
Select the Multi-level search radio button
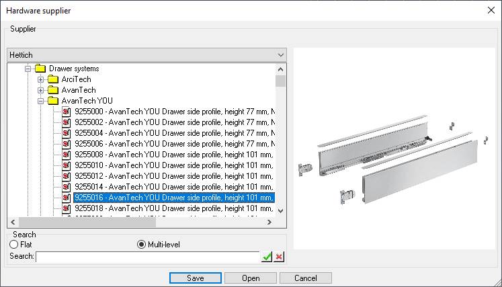pyautogui.click(x=141, y=245)
